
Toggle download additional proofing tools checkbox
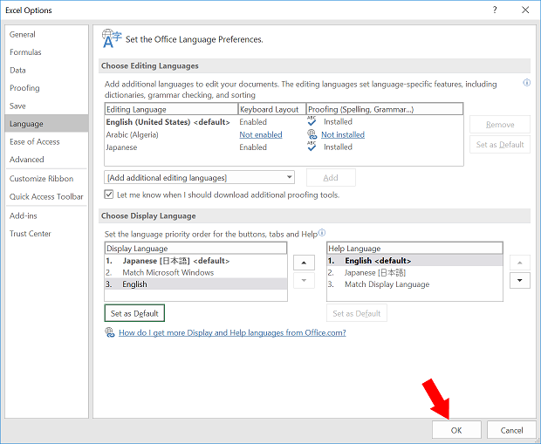(109, 195)
